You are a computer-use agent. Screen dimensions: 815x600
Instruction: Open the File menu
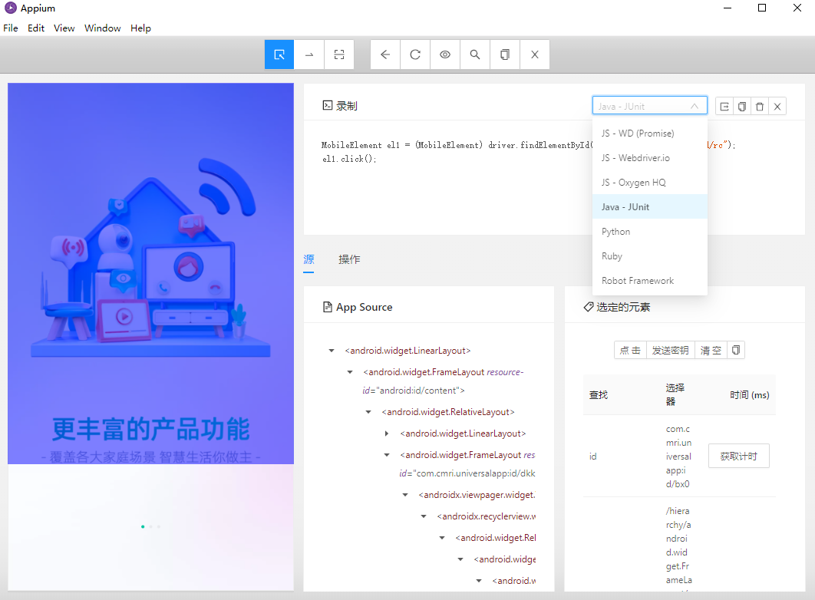[11, 28]
